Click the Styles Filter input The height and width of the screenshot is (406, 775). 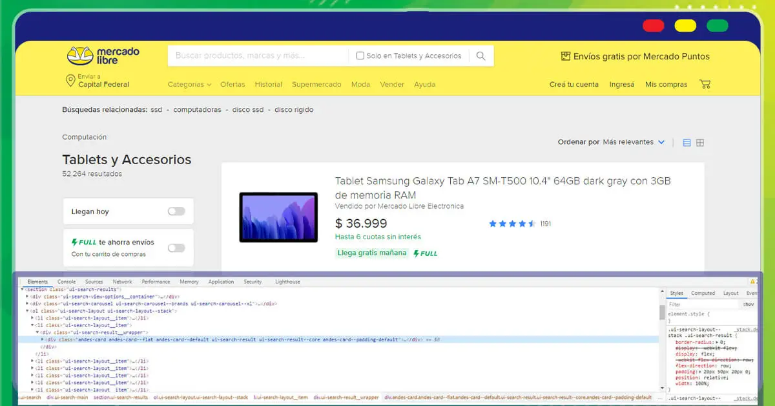point(704,304)
